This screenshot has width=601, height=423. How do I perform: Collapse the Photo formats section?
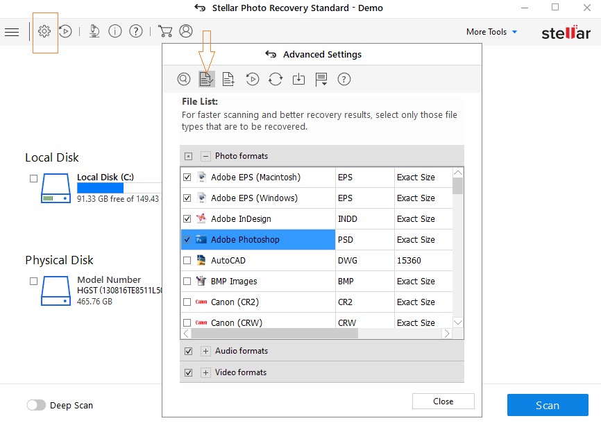coord(206,156)
